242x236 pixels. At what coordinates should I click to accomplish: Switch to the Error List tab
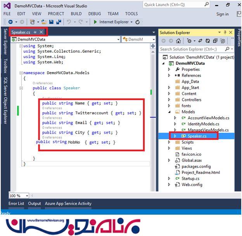click(16, 203)
